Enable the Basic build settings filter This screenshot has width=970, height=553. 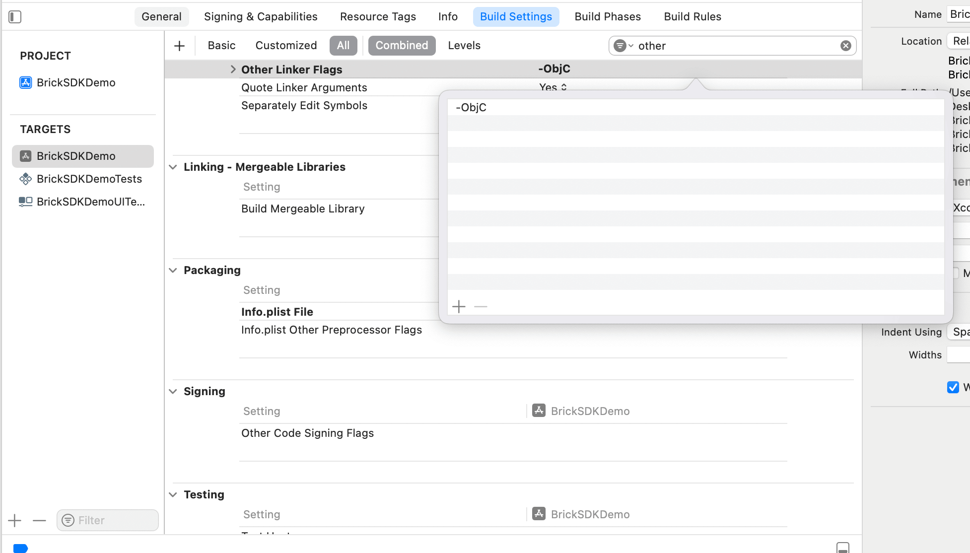[222, 45]
